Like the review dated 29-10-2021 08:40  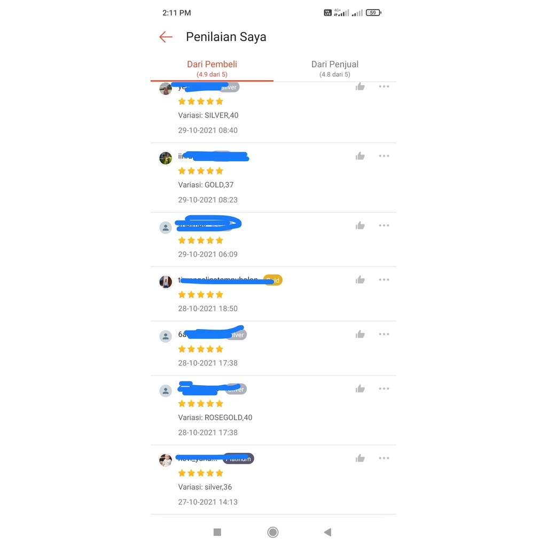pos(360,87)
